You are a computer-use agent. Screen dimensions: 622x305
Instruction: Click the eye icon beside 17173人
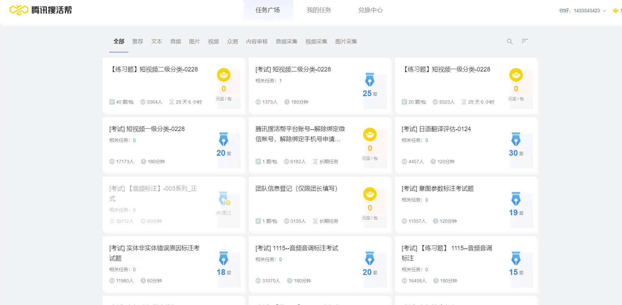click(x=112, y=161)
